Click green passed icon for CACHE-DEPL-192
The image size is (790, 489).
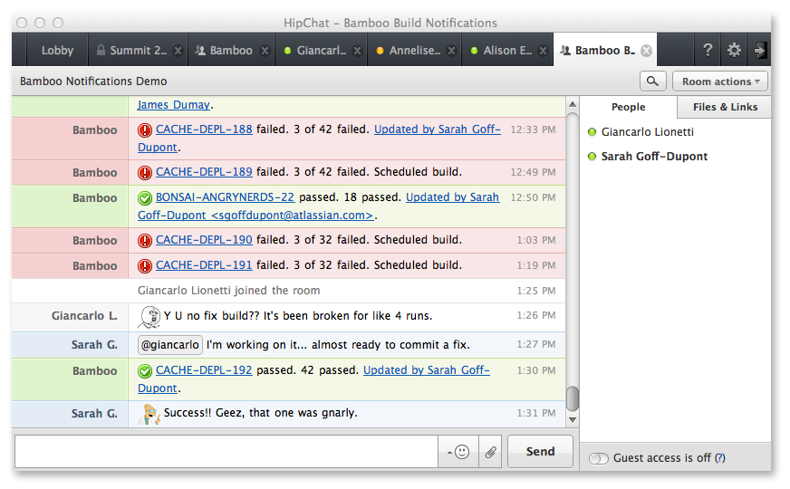(x=145, y=371)
